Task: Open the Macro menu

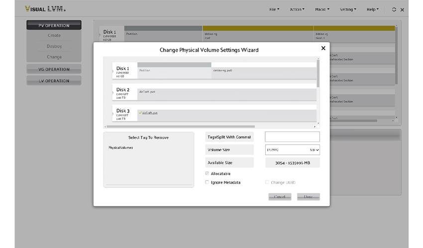Action: click(322, 9)
